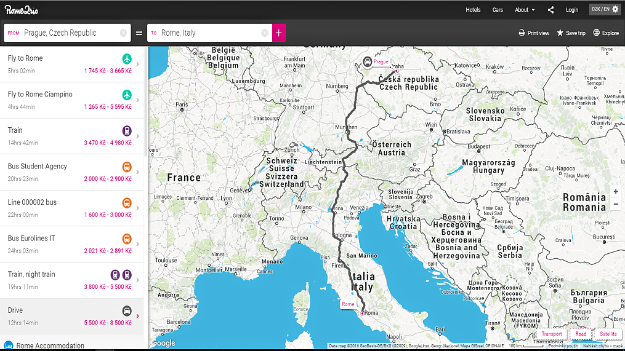Open the Cars menu item

point(498,10)
